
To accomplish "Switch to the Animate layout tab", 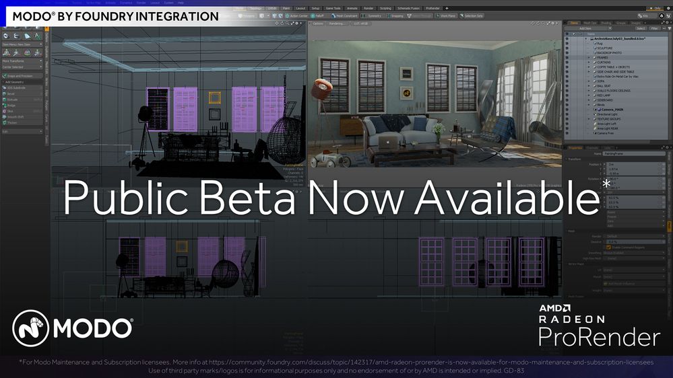I will pyautogui.click(x=352, y=8).
